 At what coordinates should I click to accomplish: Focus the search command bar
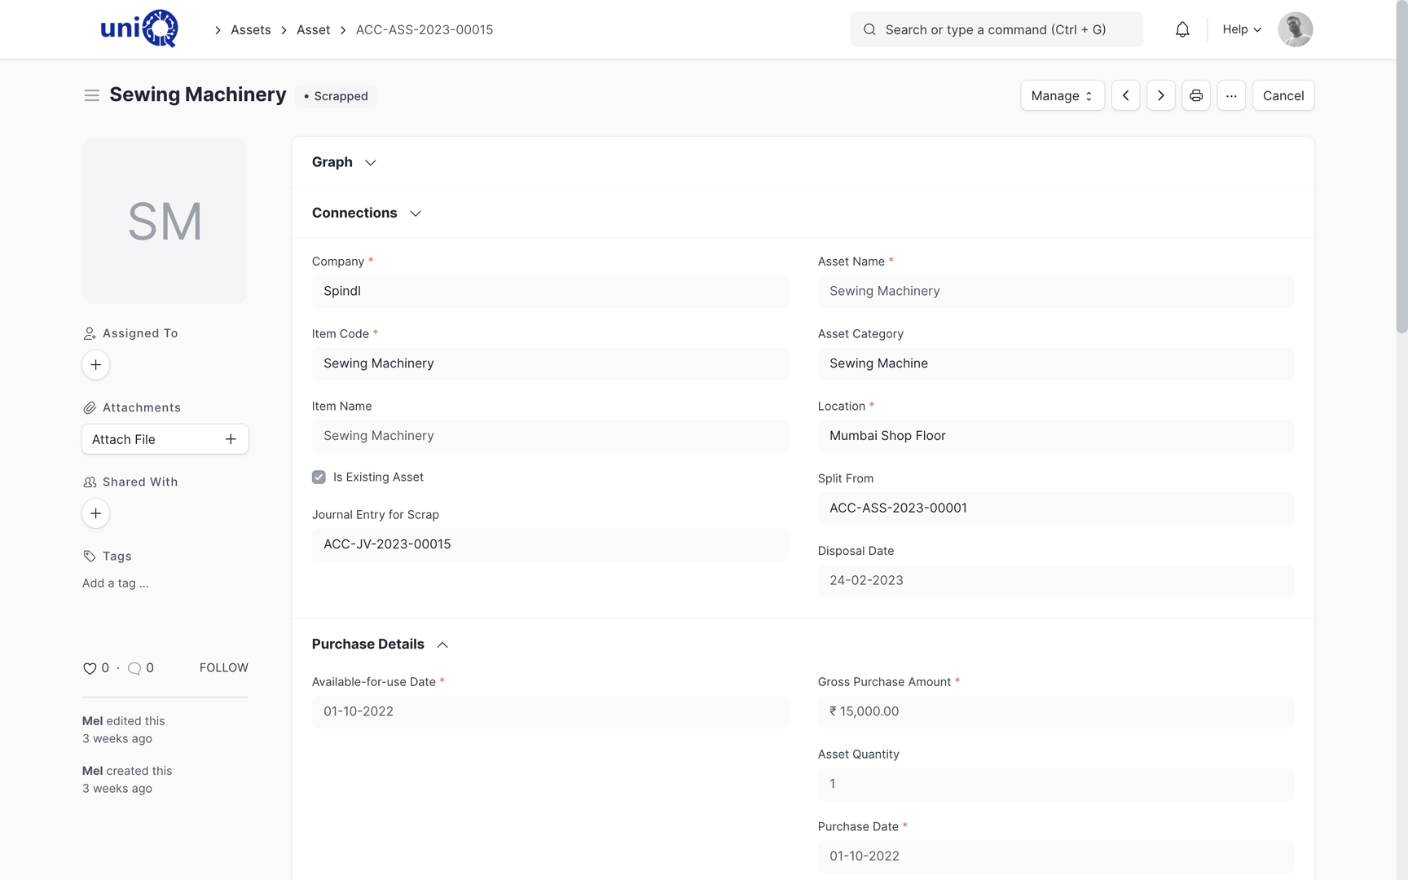coord(997,29)
